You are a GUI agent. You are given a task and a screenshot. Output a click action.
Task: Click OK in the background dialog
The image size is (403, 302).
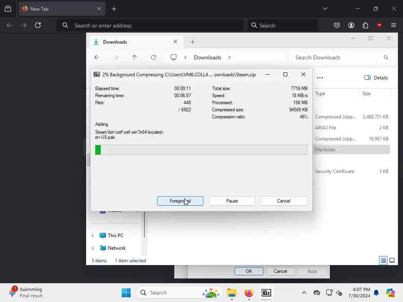point(249,271)
